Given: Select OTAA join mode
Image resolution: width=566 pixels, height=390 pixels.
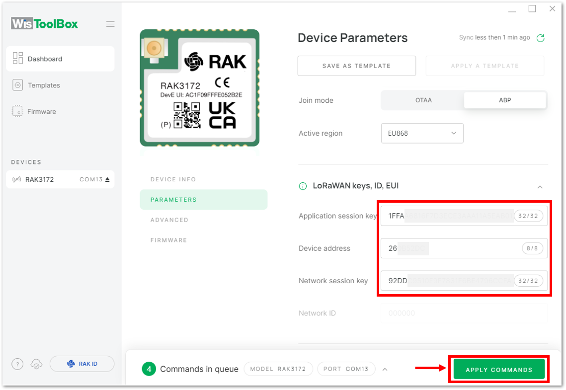Looking at the screenshot, I should pos(423,100).
